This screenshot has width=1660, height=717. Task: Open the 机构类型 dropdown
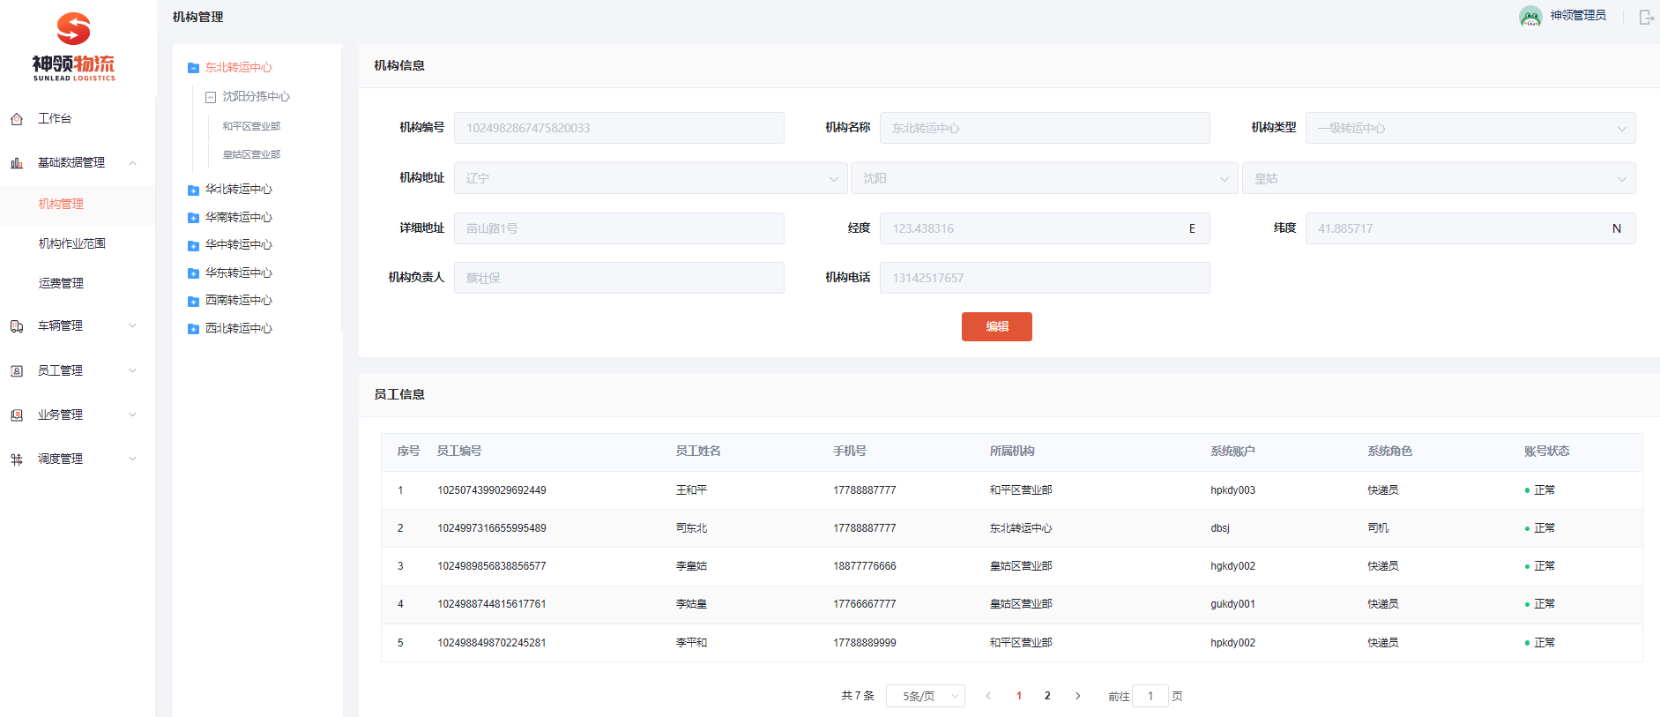1470,128
